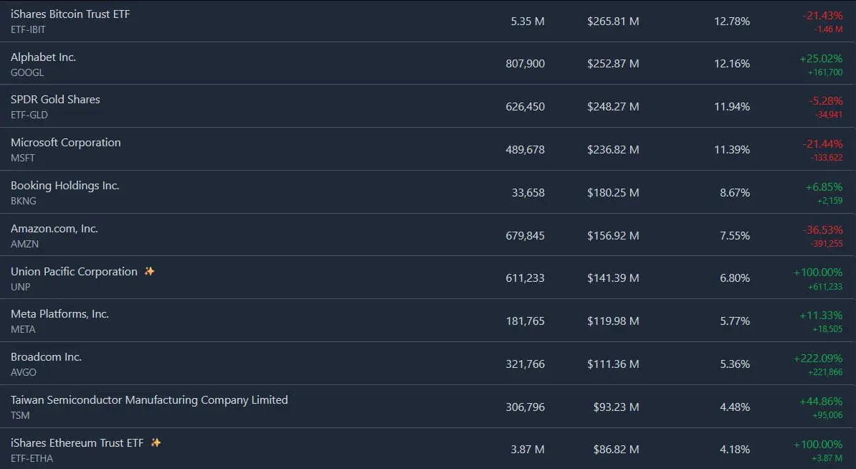Screen dimensions: 856x469
Task: Select the iShares Bitcoin Trust ETF name
Action: tap(70, 14)
